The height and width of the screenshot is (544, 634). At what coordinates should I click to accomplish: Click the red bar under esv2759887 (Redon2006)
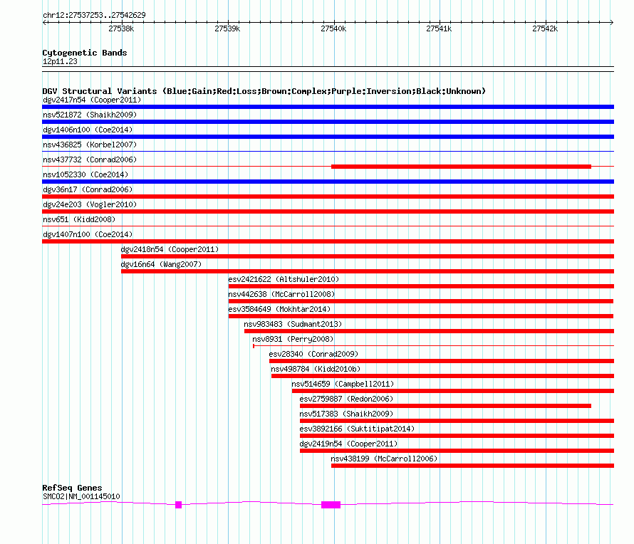tap(445, 406)
